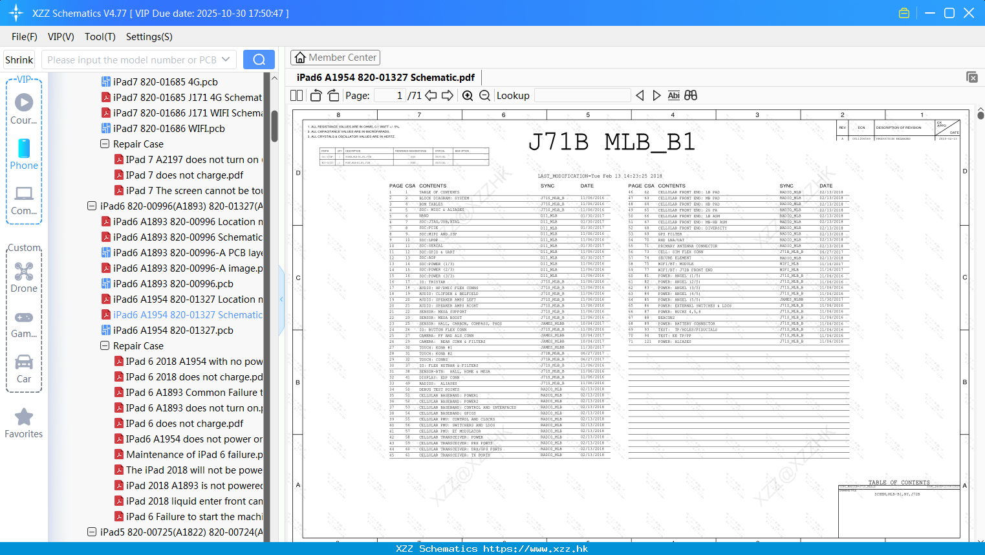This screenshot has height=555, width=985.
Task: Go to previous page arrow
Action: pos(431,96)
